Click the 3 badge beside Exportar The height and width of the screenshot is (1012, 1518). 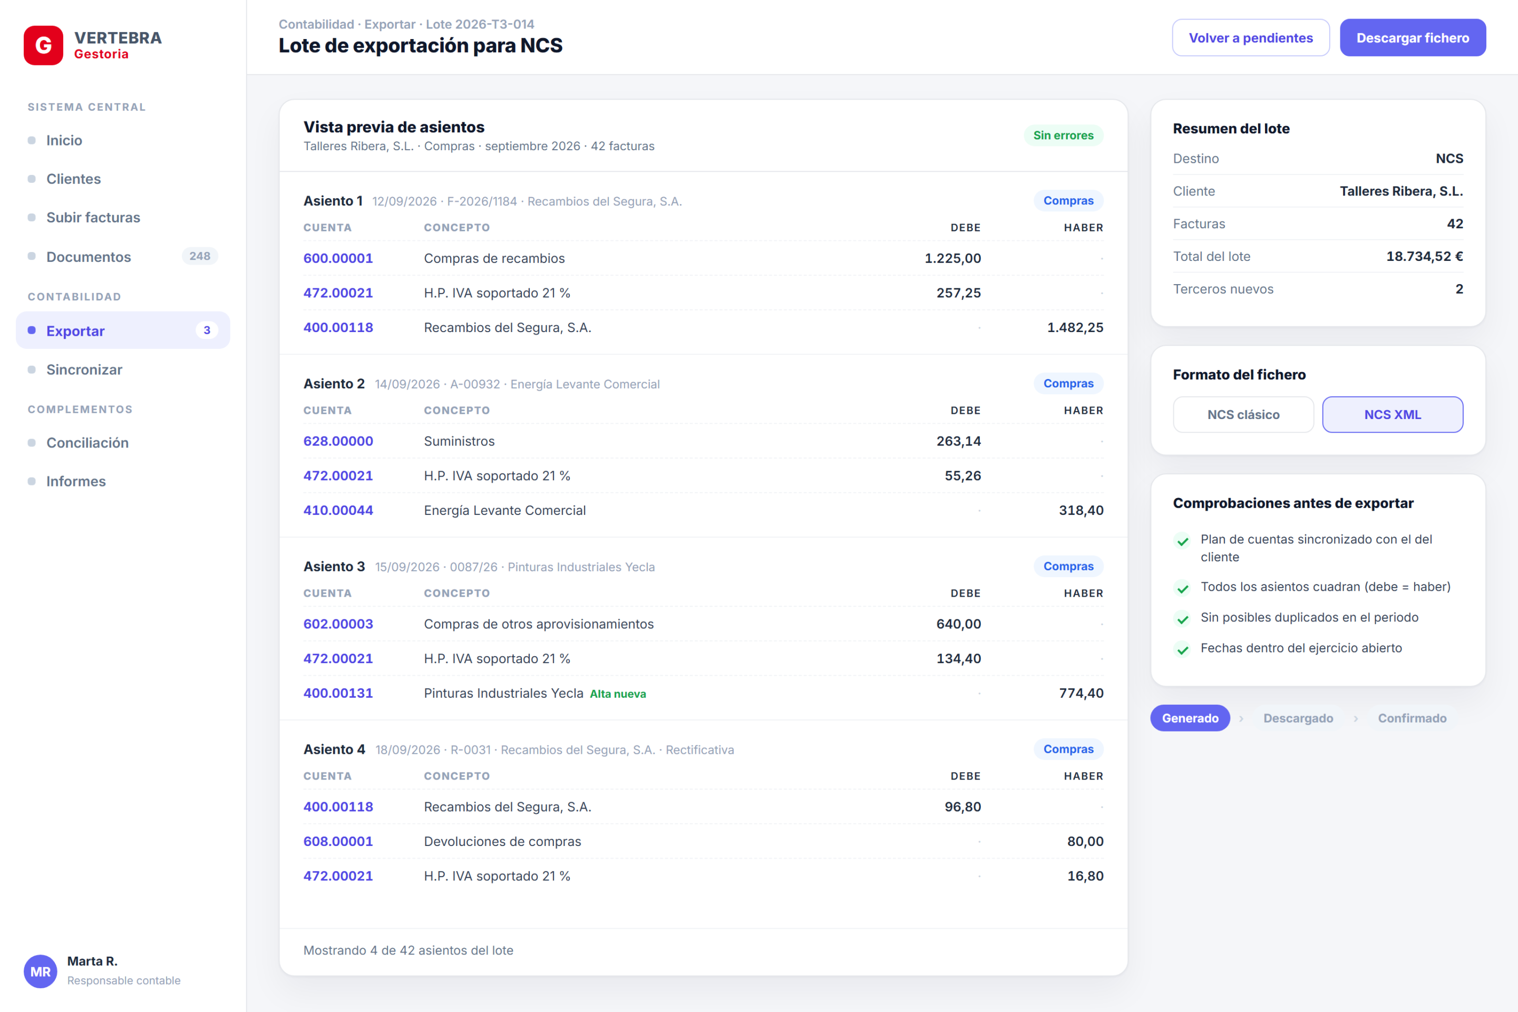point(207,330)
